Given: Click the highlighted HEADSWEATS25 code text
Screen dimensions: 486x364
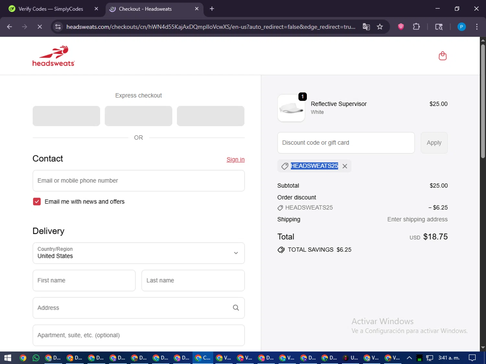Looking at the screenshot, I should point(314,166).
